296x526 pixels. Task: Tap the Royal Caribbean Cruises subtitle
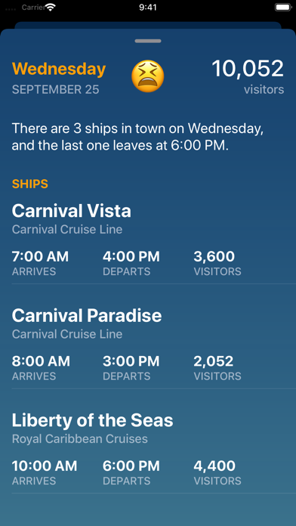pyautogui.click(x=80, y=439)
